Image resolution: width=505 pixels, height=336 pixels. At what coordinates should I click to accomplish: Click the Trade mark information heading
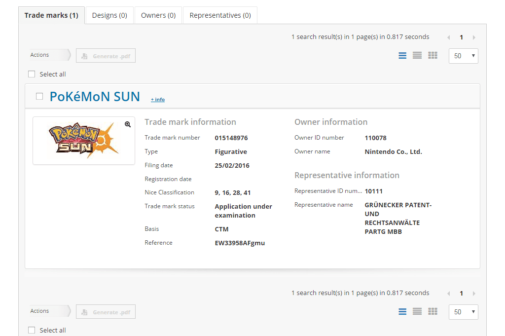[x=190, y=122]
